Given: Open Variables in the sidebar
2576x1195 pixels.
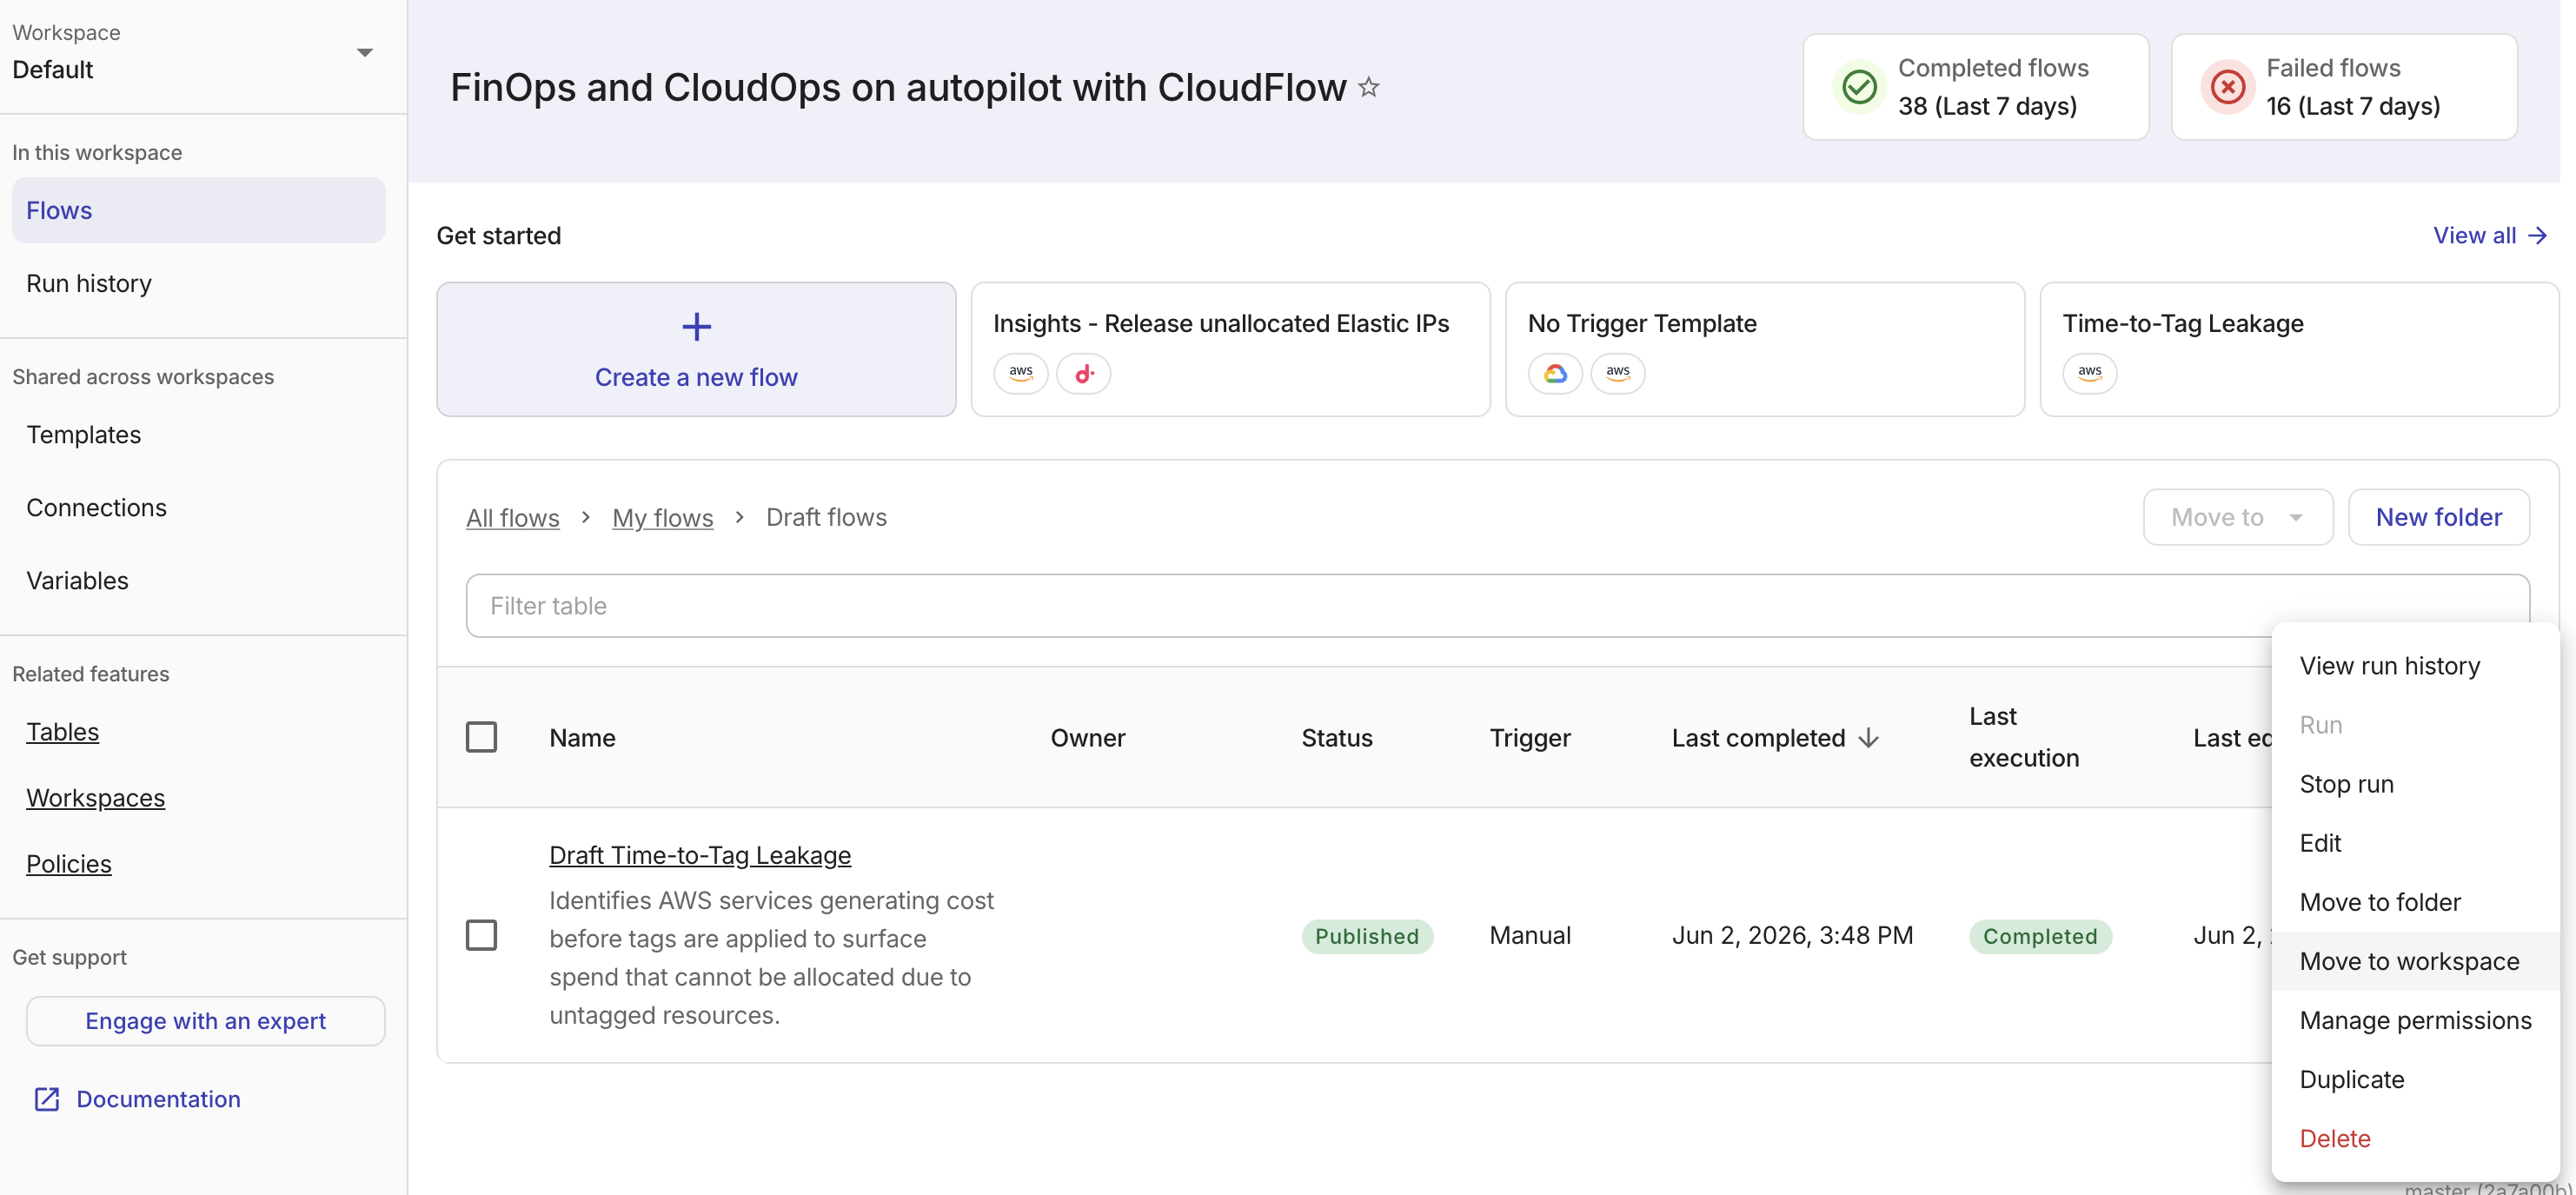Looking at the screenshot, I should (198, 581).
